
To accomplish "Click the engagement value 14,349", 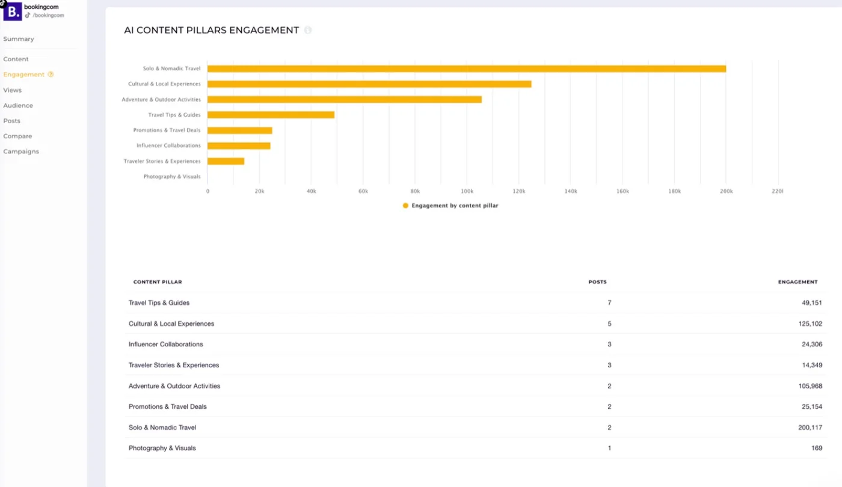I will (812, 365).
